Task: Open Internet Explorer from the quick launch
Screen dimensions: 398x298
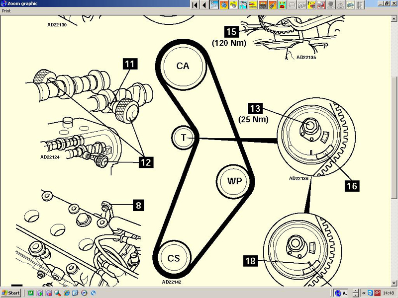Action: [x=66, y=293]
